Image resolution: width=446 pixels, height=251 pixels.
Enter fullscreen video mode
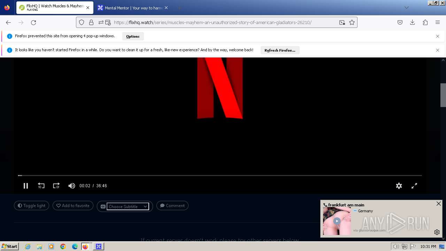[x=414, y=186]
